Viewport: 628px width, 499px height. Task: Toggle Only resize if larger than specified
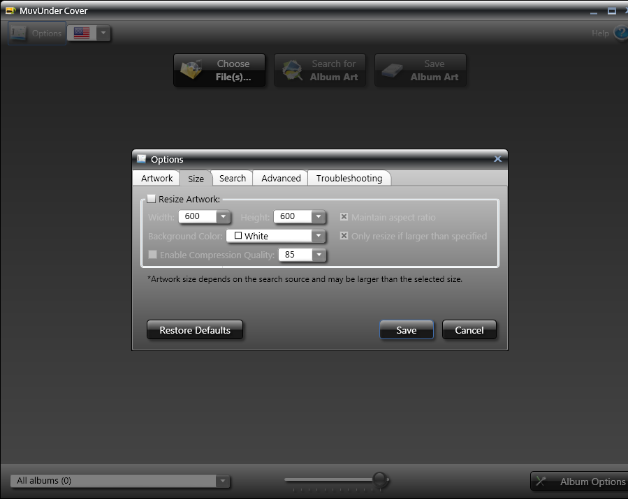[344, 236]
